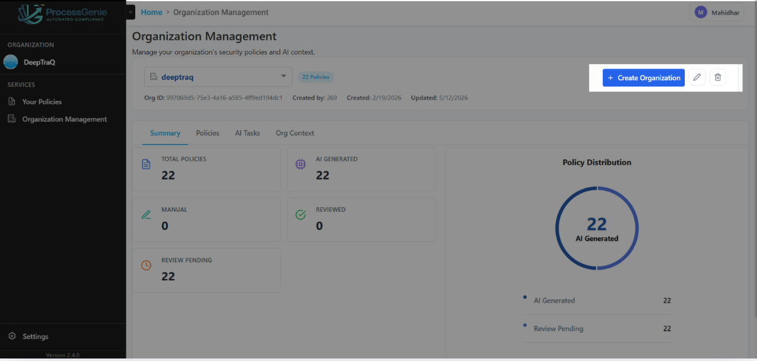Click the AI Generated chip icon
The width and height of the screenshot is (757, 361).
click(x=301, y=164)
